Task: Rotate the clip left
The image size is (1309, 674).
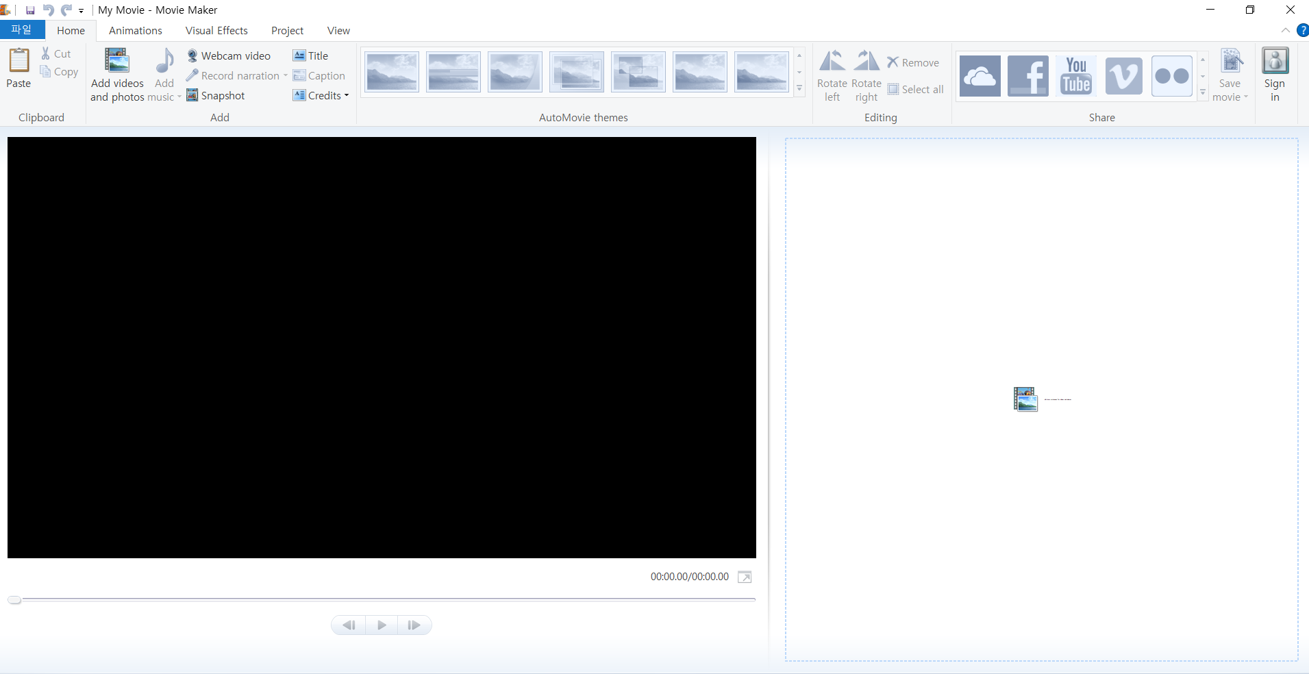Action: [x=831, y=75]
